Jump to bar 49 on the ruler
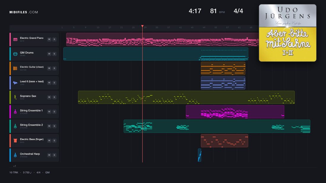Screen dimensions: 326x183 click(204, 27)
